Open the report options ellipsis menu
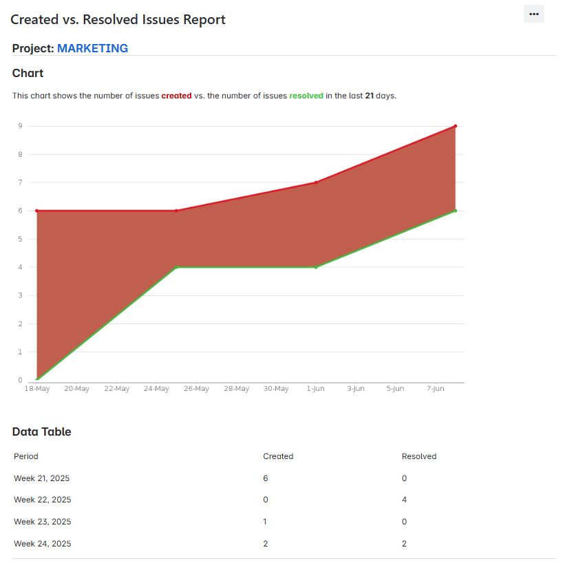The image size is (565, 563). (x=533, y=14)
